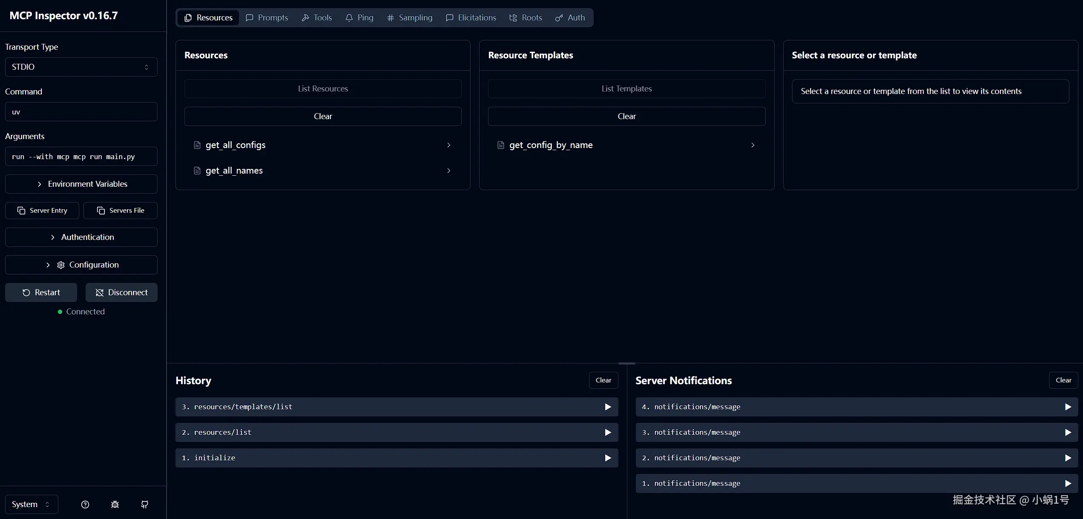The image size is (1083, 519).
Task: Open the Transport Type STDIO dropdown
Action: pos(81,67)
